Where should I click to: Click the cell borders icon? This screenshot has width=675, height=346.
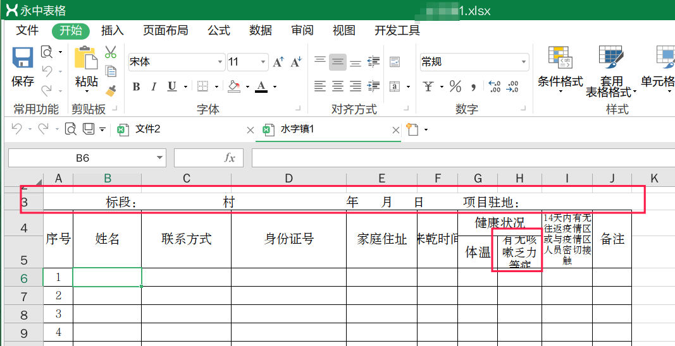pos(203,86)
